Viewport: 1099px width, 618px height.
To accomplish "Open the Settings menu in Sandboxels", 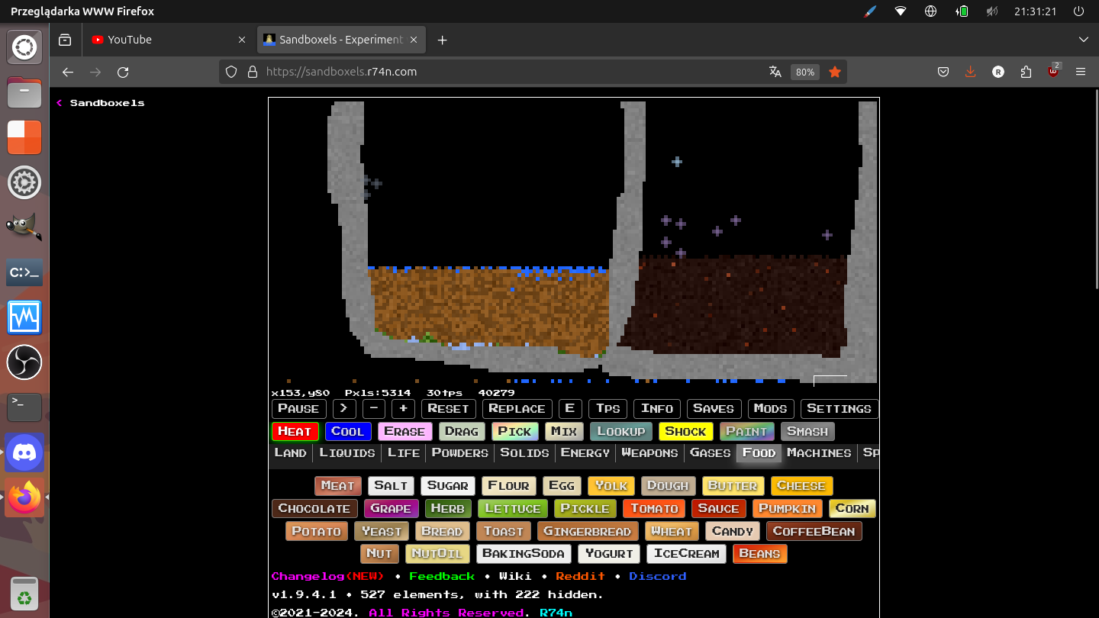I will click(x=839, y=409).
